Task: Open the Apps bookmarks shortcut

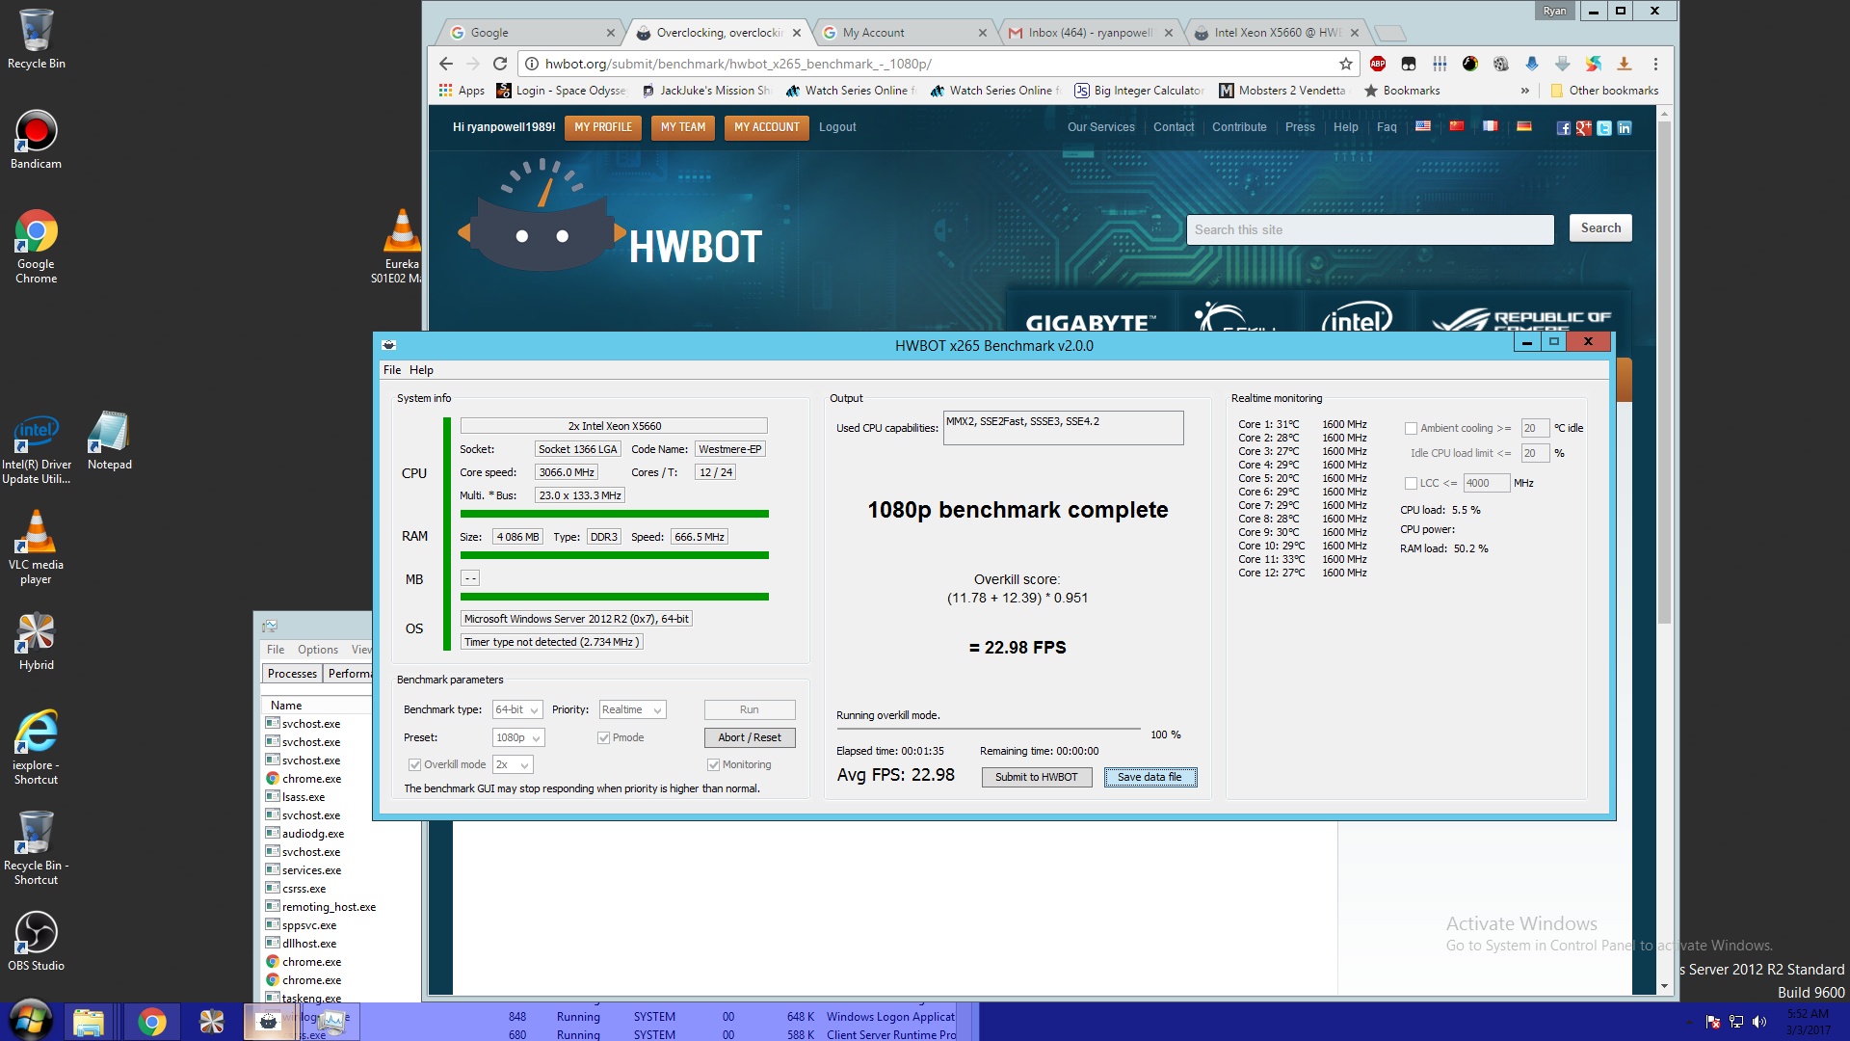Action: (x=462, y=91)
